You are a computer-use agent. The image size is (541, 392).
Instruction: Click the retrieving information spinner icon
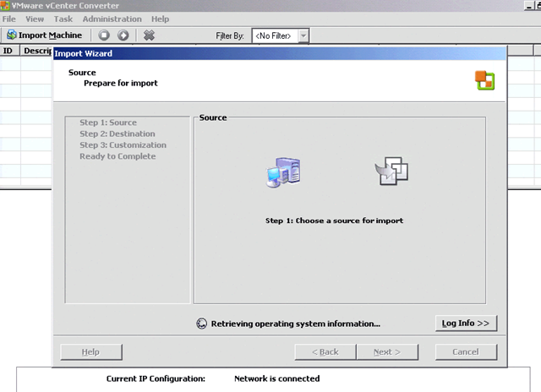pyautogui.click(x=201, y=324)
